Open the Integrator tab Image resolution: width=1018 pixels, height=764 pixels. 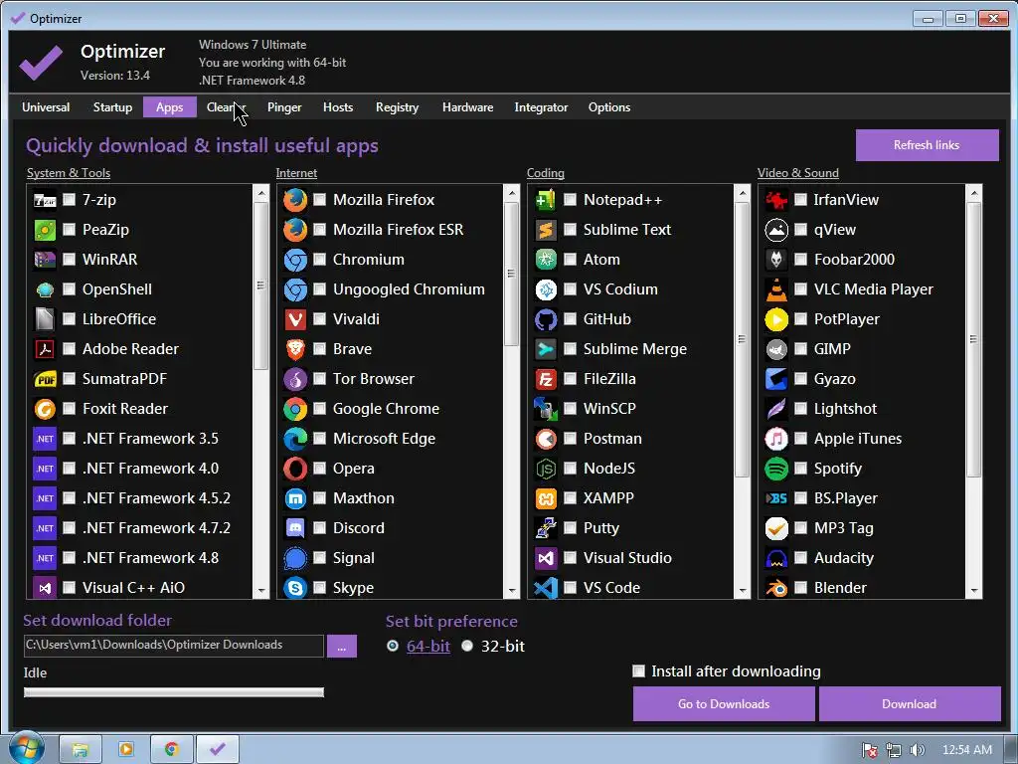click(542, 107)
